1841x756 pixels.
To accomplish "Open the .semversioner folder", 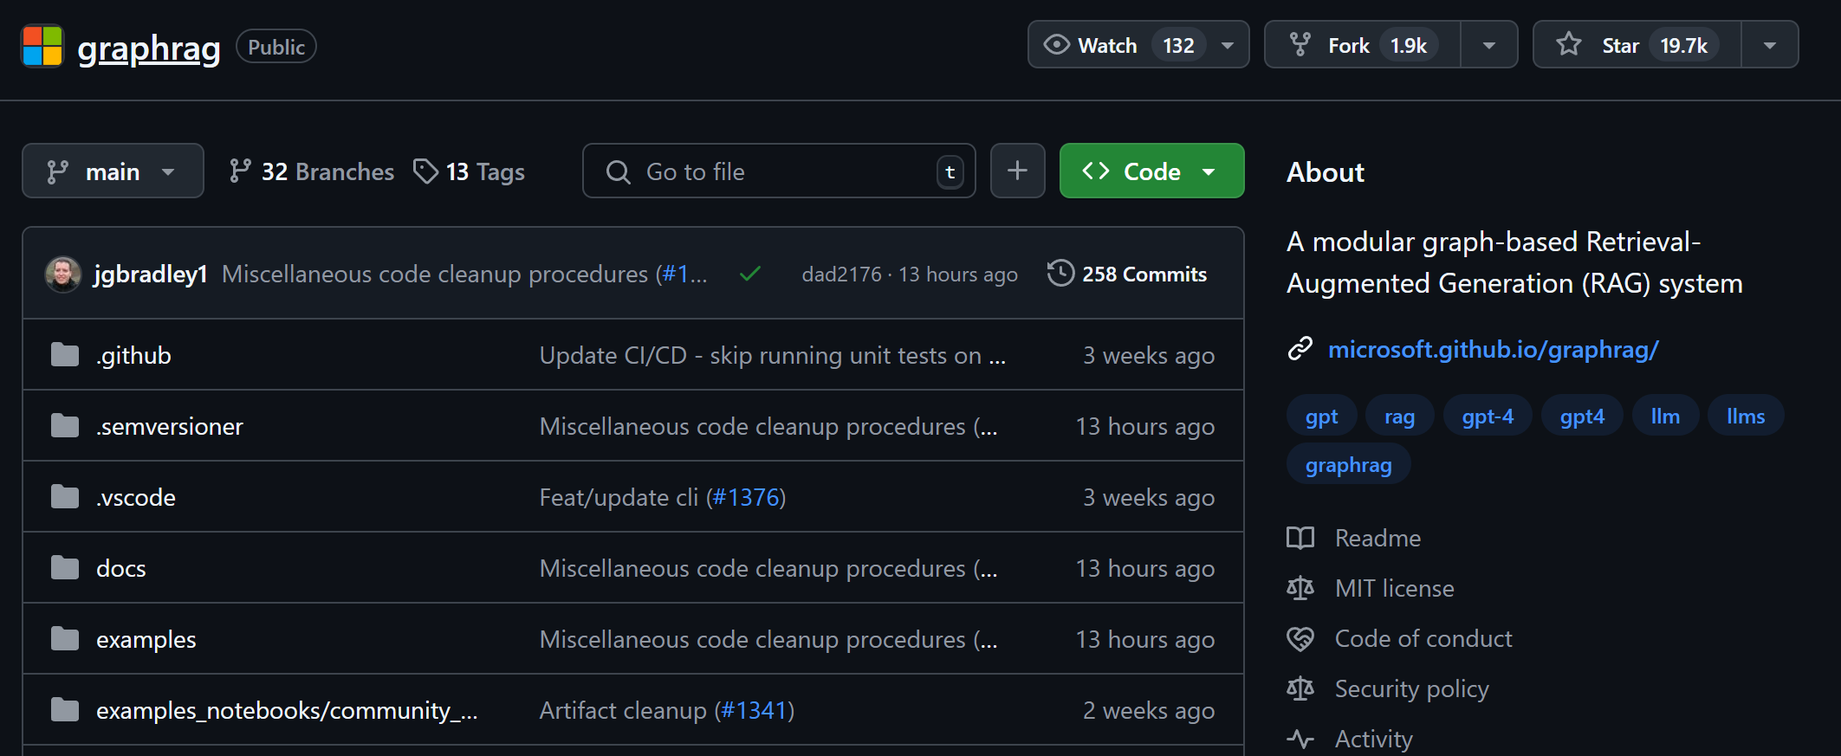I will 170,427.
